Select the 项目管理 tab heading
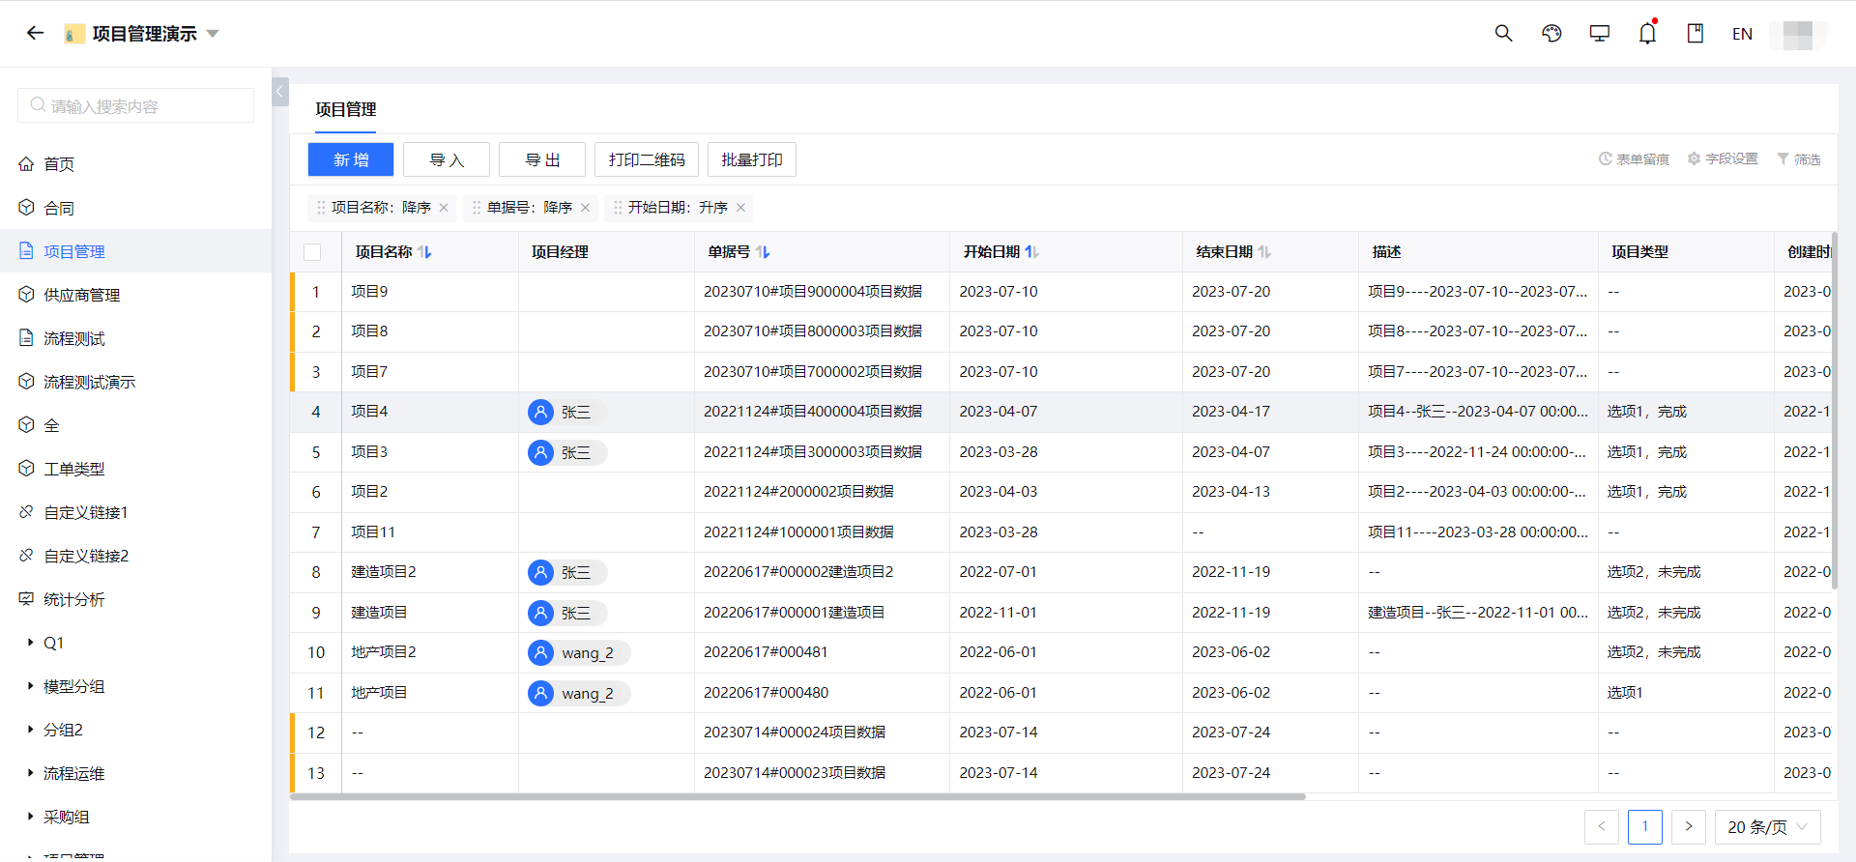 click(x=345, y=109)
